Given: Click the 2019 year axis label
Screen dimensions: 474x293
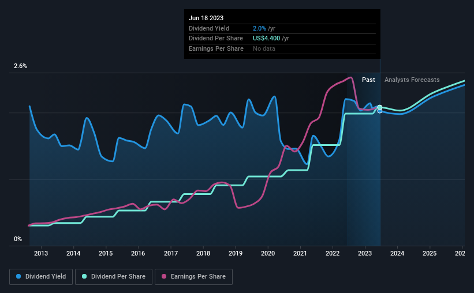Looking at the screenshot, I should (235, 253).
